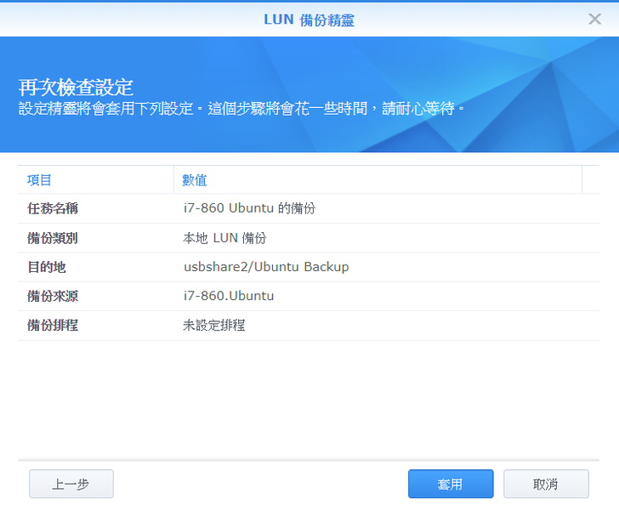Select the 目的地 row label
Screen dimensions: 619x505
click(47, 267)
